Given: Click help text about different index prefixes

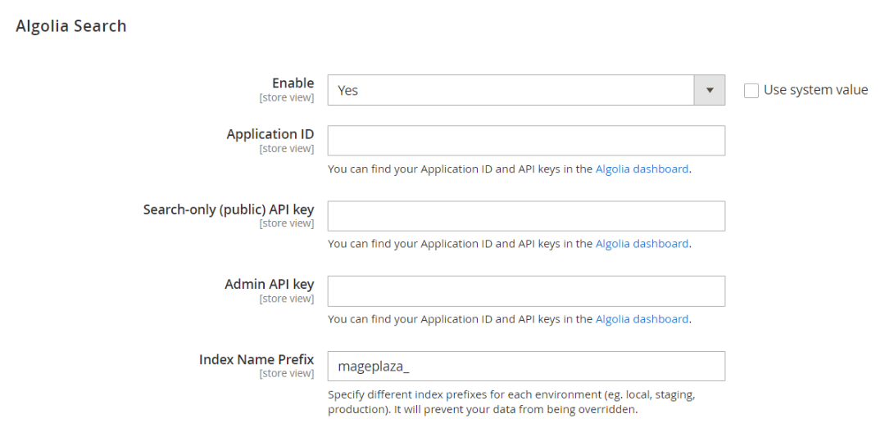Looking at the screenshot, I should (x=511, y=402).
